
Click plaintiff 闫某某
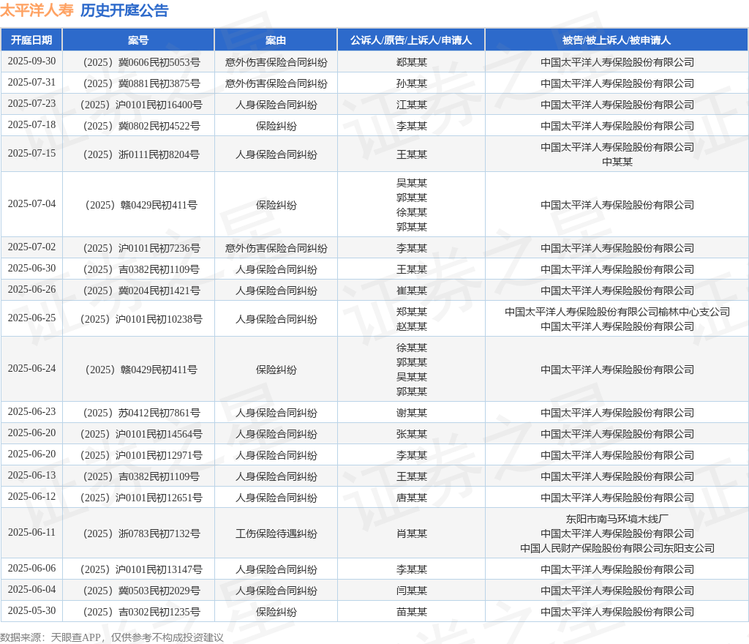[411, 591]
